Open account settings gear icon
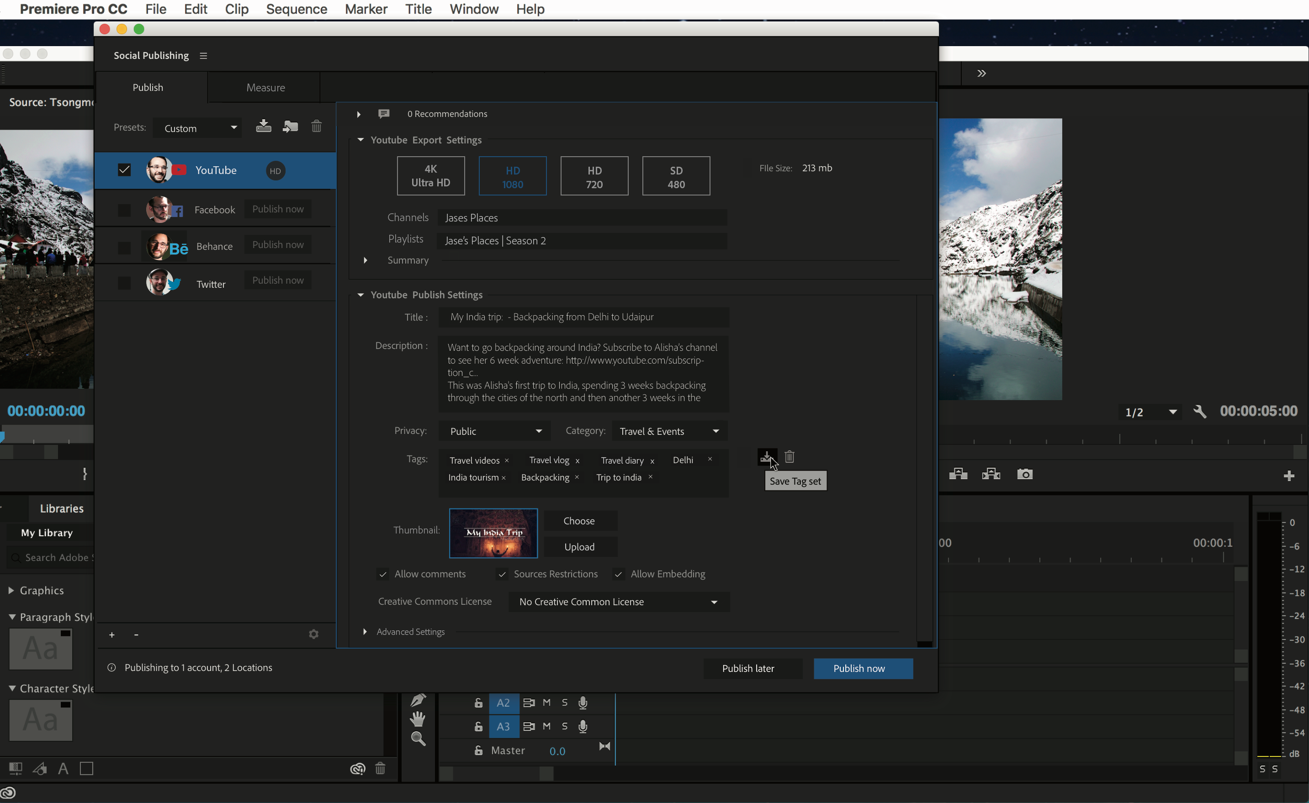This screenshot has height=803, width=1309. tap(313, 634)
